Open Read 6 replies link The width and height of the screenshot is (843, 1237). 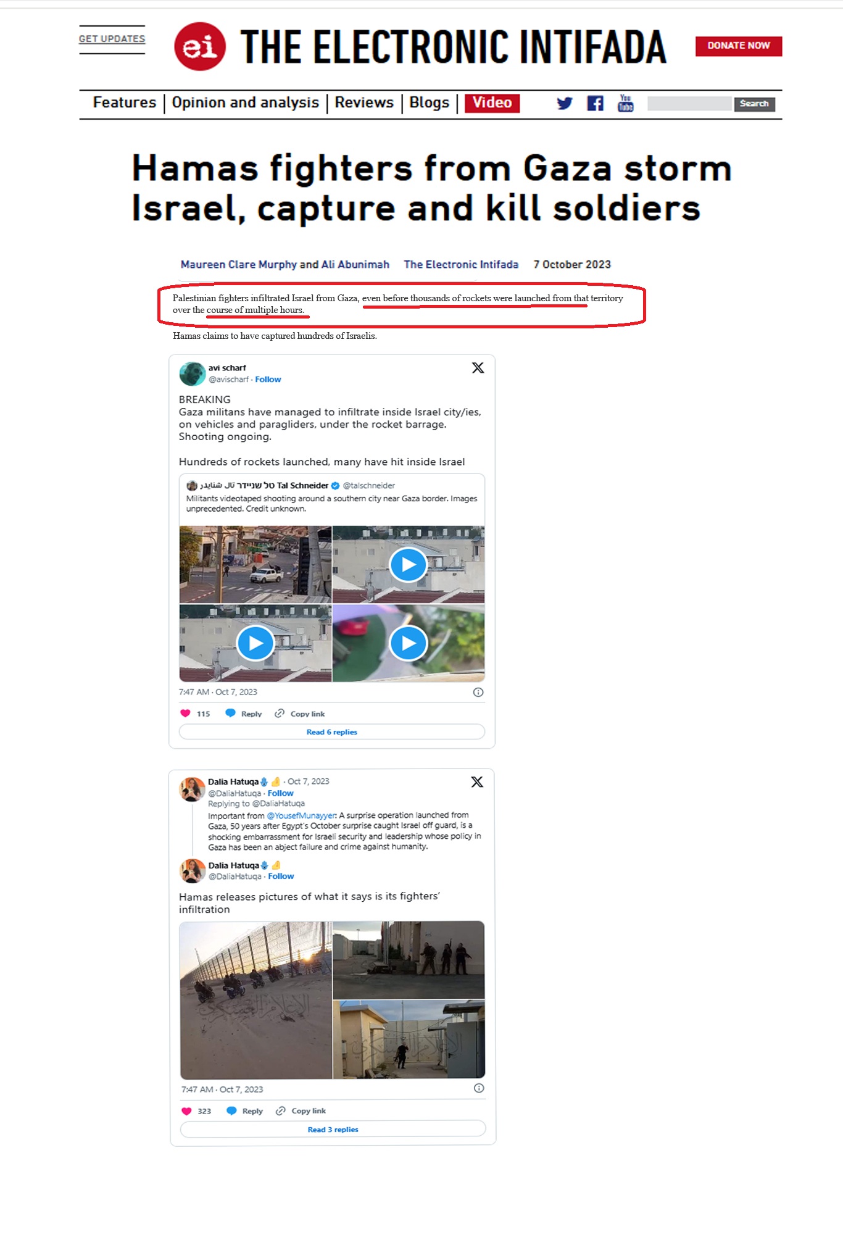[x=332, y=731]
